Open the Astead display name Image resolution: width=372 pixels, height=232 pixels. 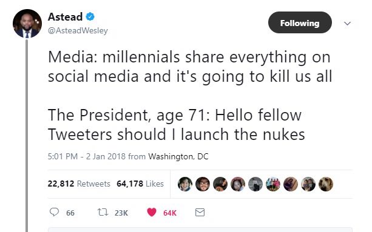click(x=66, y=17)
